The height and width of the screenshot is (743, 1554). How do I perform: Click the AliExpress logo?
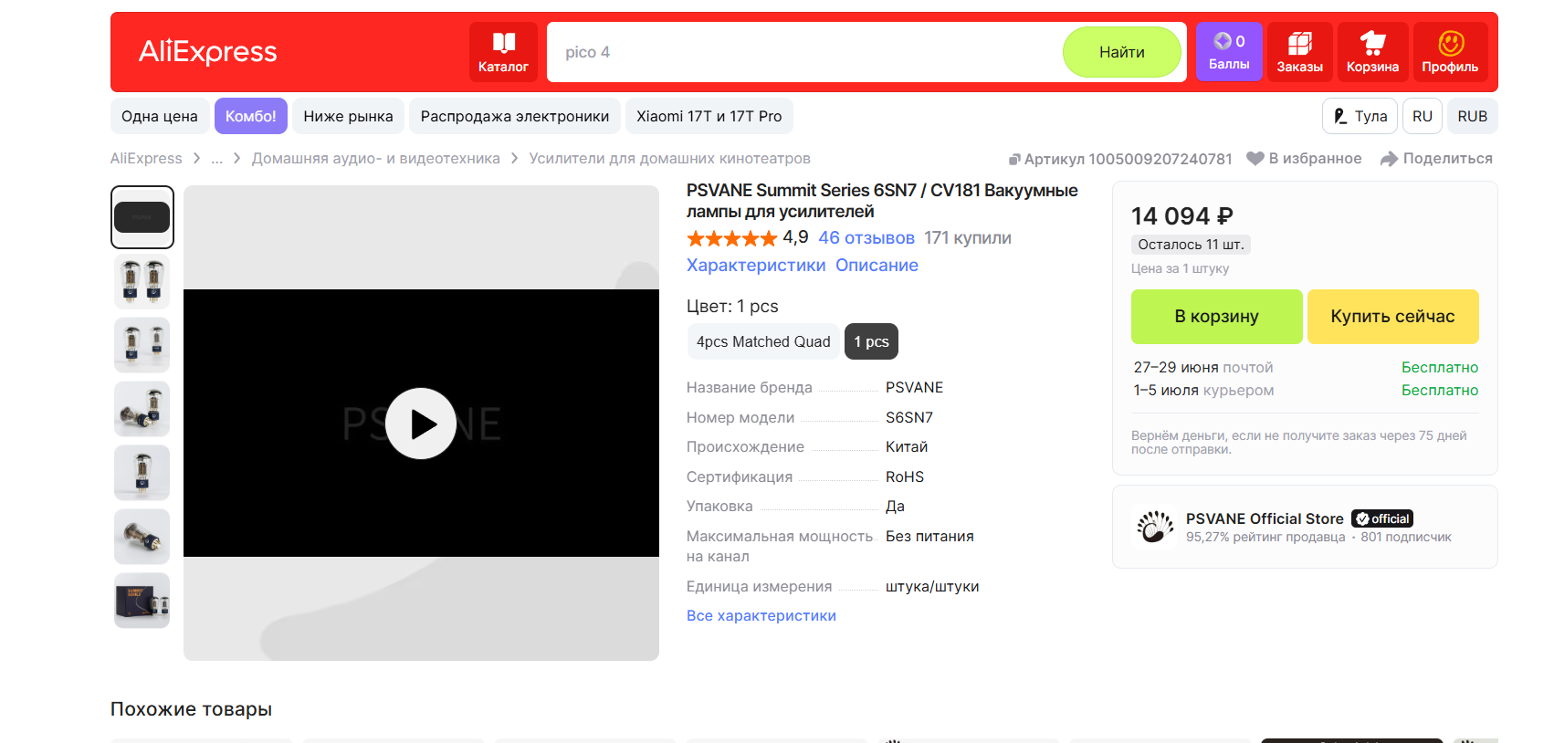(207, 52)
